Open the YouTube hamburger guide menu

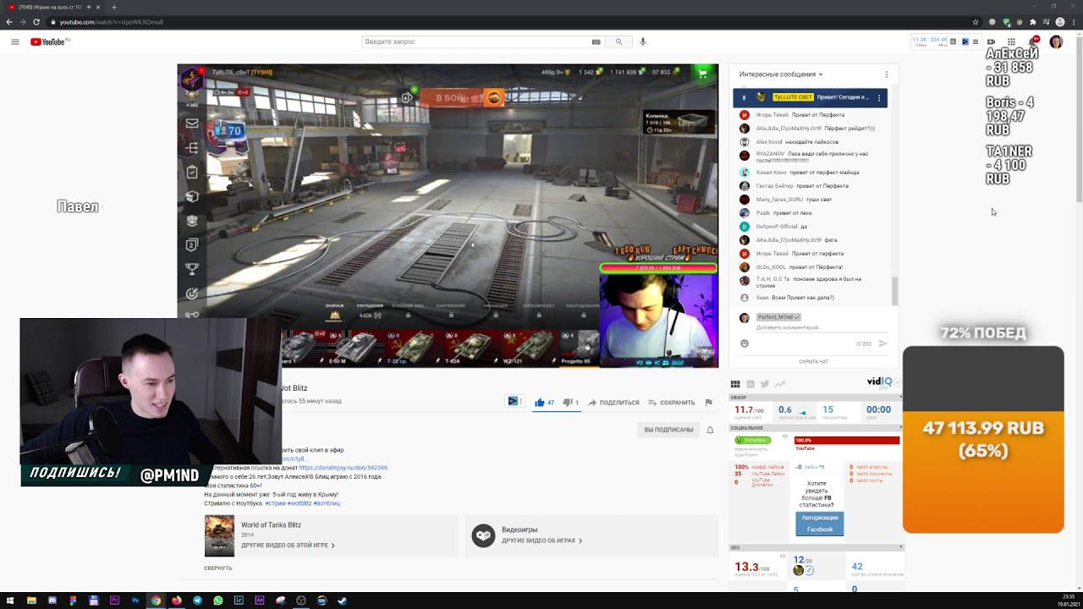tap(14, 41)
